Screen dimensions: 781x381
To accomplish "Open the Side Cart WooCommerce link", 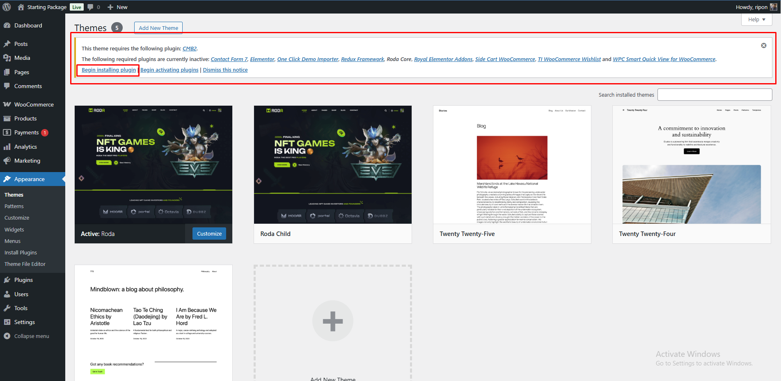I will pyautogui.click(x=505, y=59).
